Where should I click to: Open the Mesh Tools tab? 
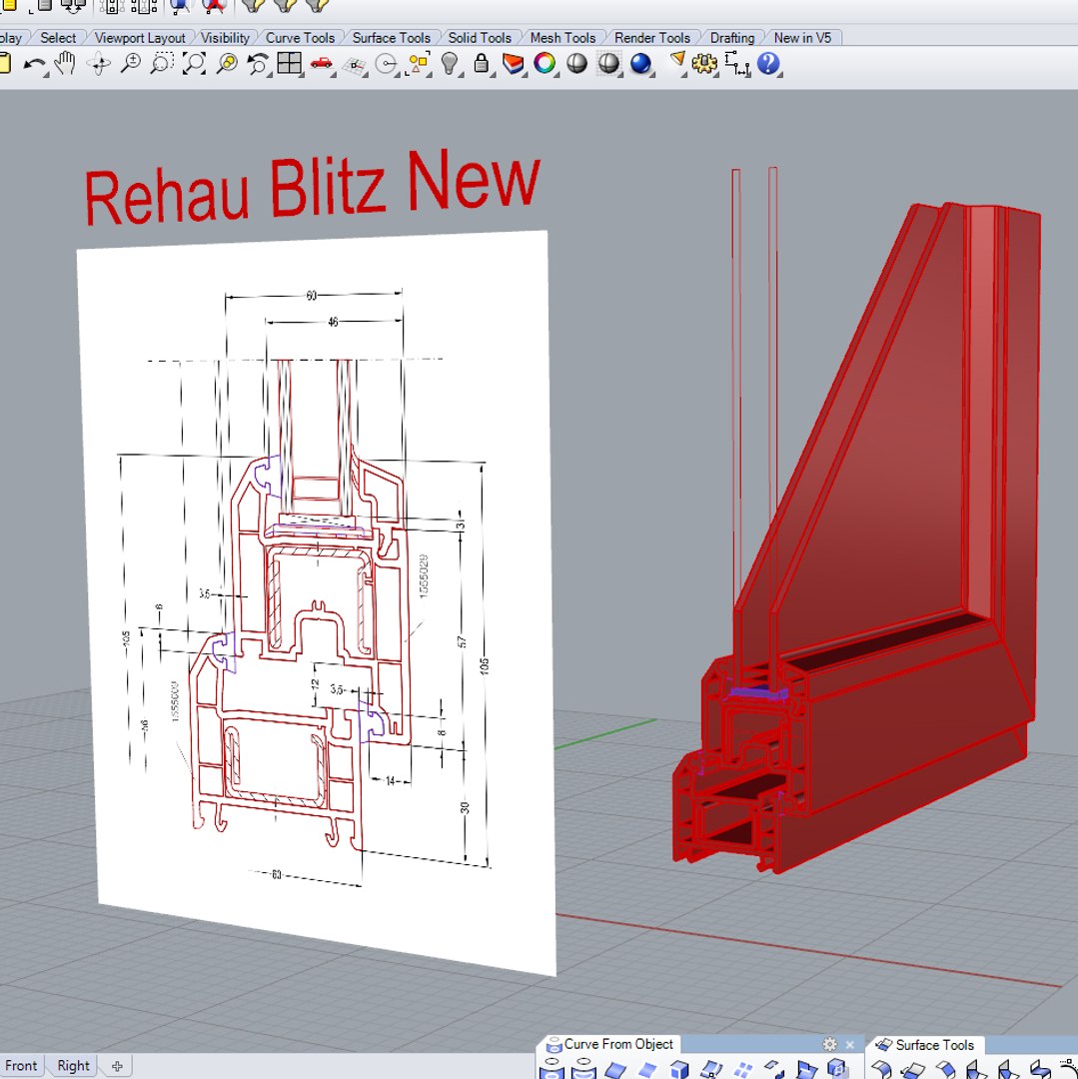(562, 38)
